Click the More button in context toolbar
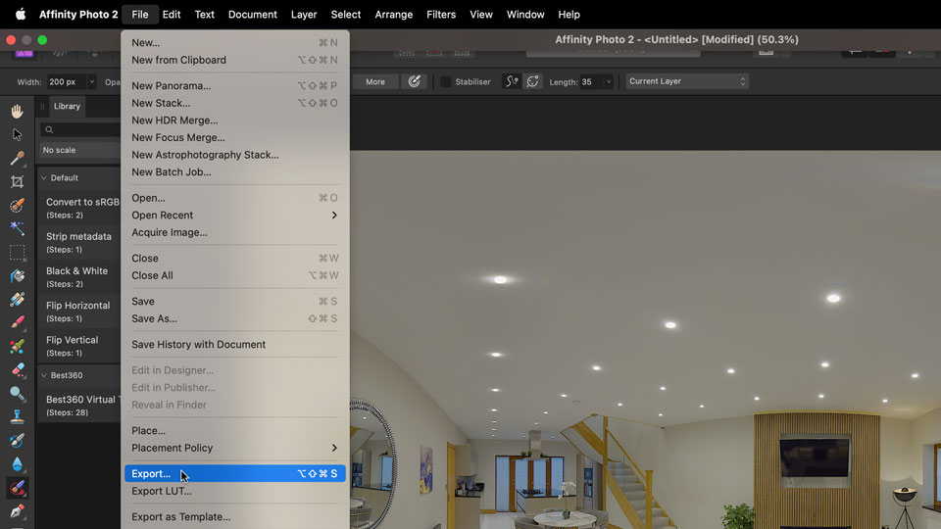Image resolution: width=941 pixels, height=529 pixels. [x=375, y=81]
